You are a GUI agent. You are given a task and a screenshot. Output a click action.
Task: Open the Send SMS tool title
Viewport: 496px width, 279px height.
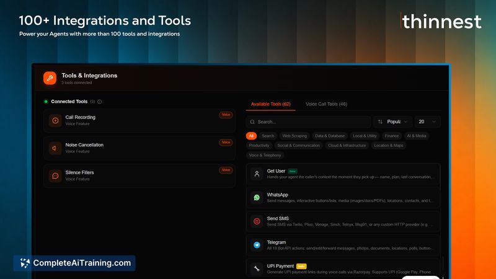pos(278,219)
